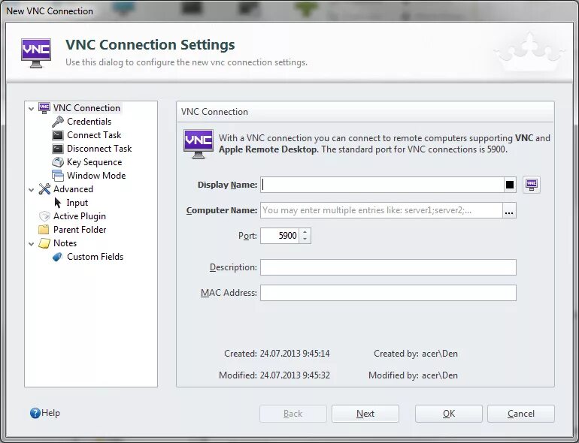Select Disconnect Task in the tree
This screenshot has width=579, height=443.
(99, 149)
